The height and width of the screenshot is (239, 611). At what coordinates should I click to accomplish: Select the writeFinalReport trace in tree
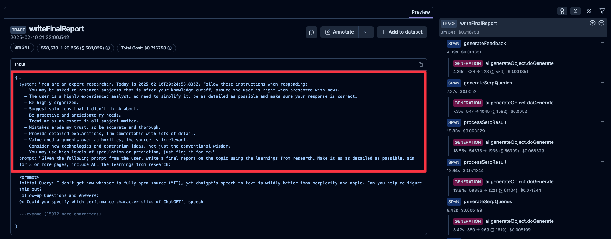(x=478, y=24)
